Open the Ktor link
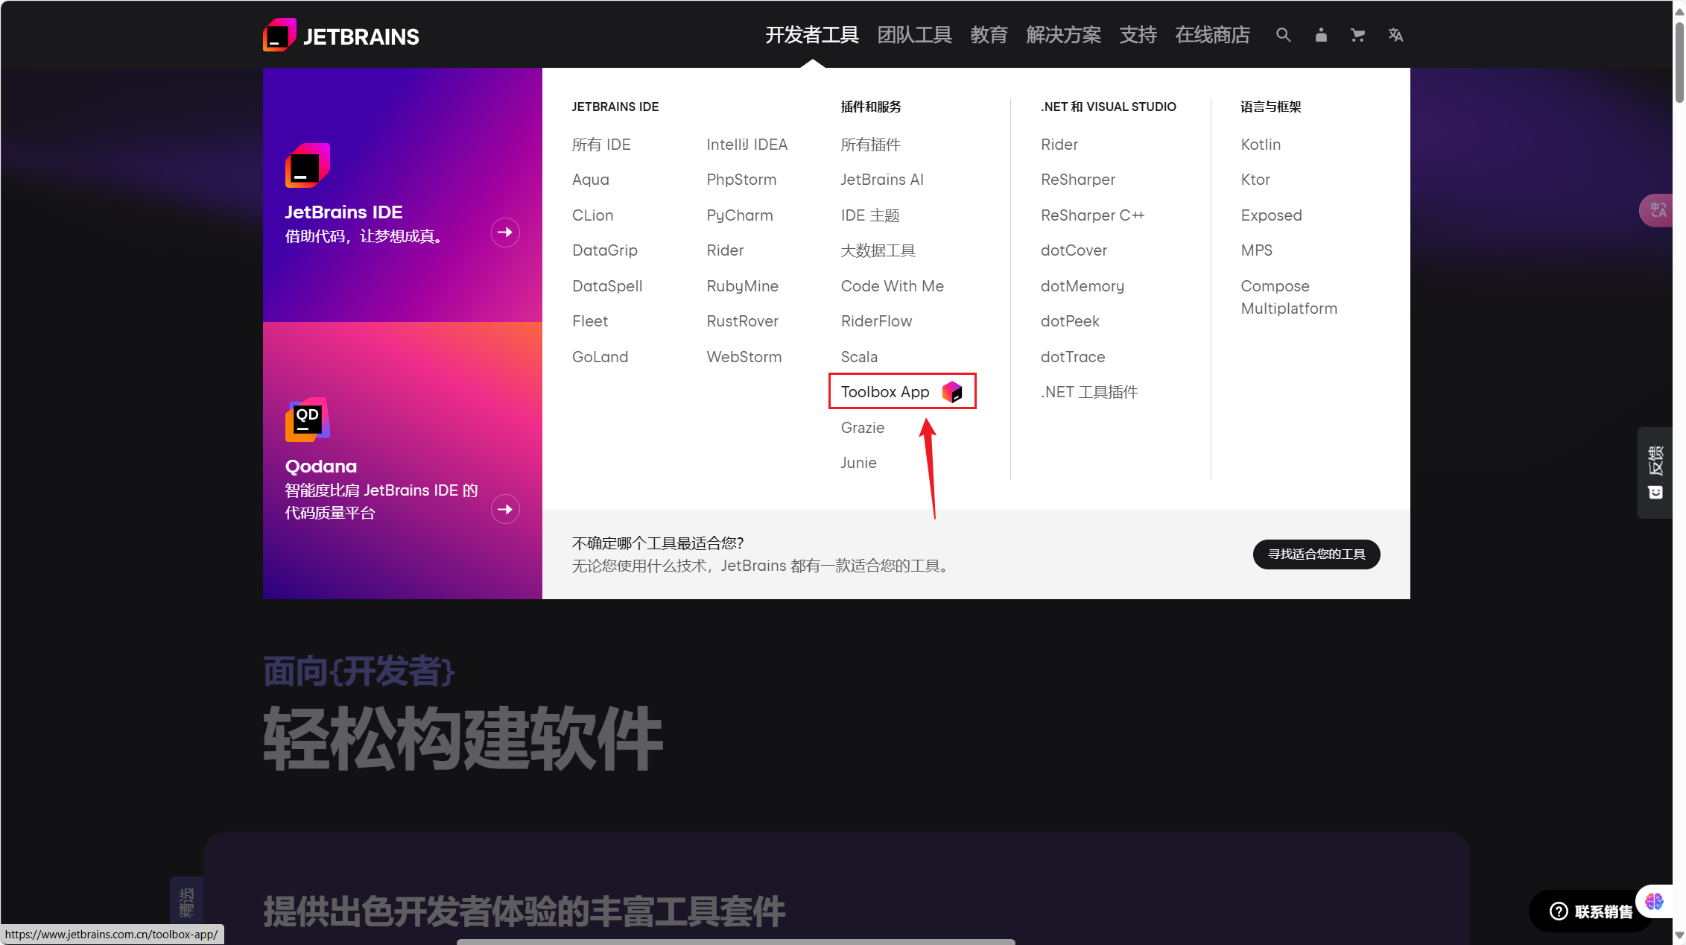 pyautogui.click(x=1256, y=180)
